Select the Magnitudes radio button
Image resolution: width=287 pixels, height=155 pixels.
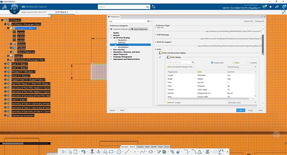[x=212, y=63]
